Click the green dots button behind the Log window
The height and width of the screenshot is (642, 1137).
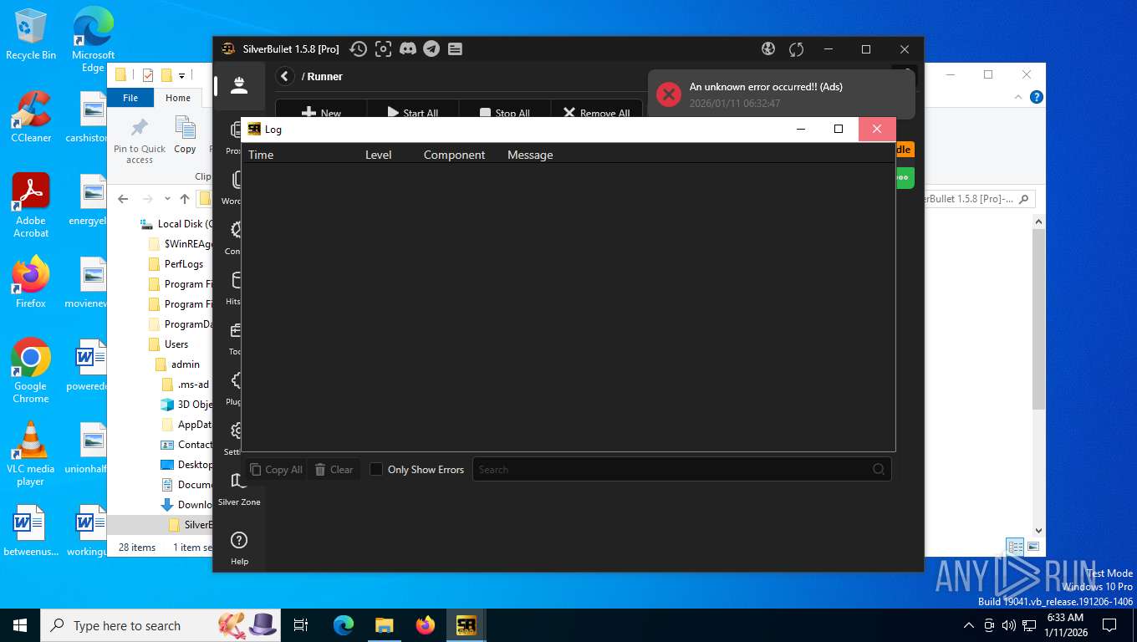coord(905,177)
